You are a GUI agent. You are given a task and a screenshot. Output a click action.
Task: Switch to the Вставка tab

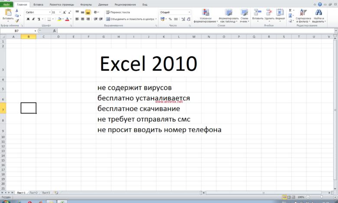[x=39, y=4]
